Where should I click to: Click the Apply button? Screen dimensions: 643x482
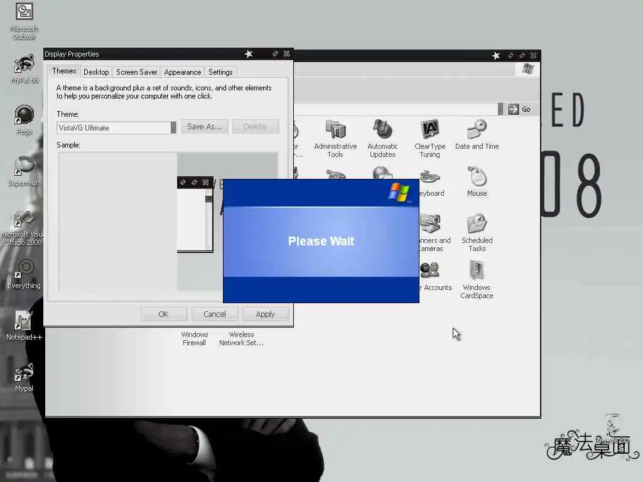pos(265,314)
